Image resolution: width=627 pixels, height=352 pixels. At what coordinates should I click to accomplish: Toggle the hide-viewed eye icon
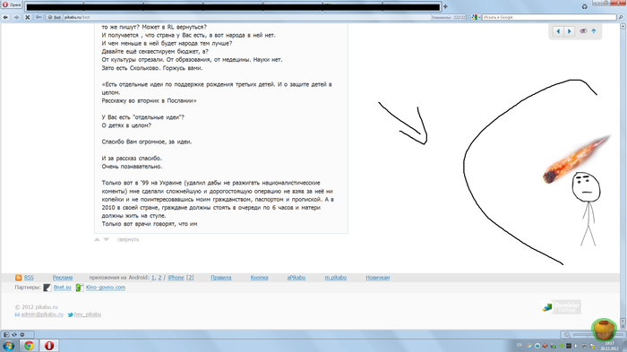(583, 30)
